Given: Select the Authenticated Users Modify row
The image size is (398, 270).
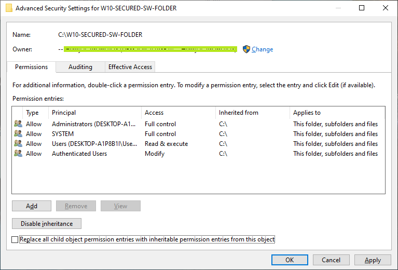Looking at the screenshot, I should [198, 153].
